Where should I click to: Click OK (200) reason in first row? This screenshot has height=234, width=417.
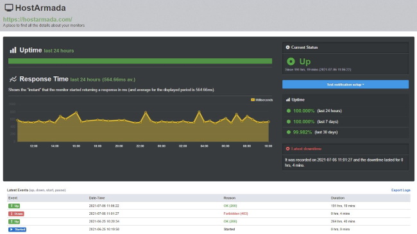point(230,206)
